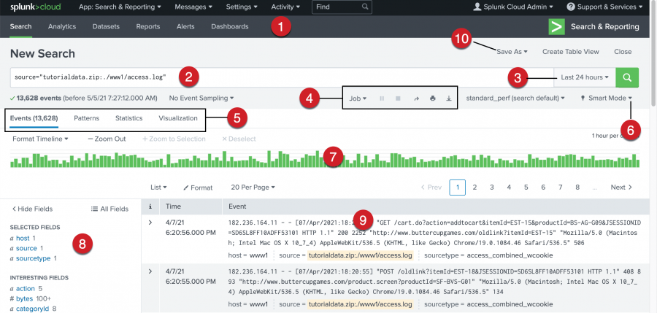The width and height of the screenshot is (657, 313).
Task: Pause the running search job
Action: pos(382,98)
